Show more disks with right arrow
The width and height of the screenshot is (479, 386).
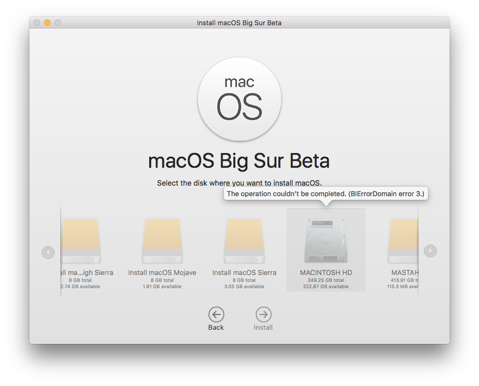tap(431, 251)
